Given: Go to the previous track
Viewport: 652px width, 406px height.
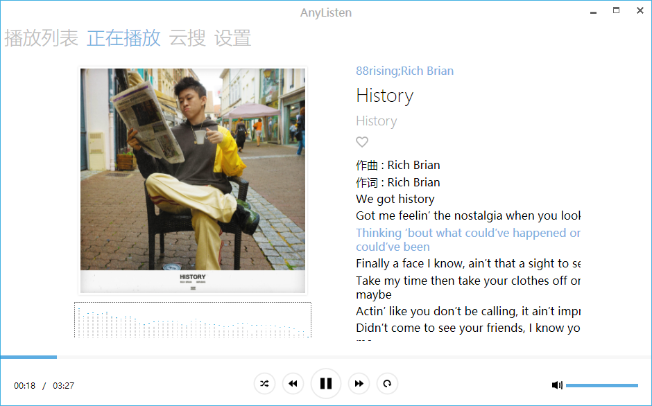Looking at the screenshot, I should (293, 384).
